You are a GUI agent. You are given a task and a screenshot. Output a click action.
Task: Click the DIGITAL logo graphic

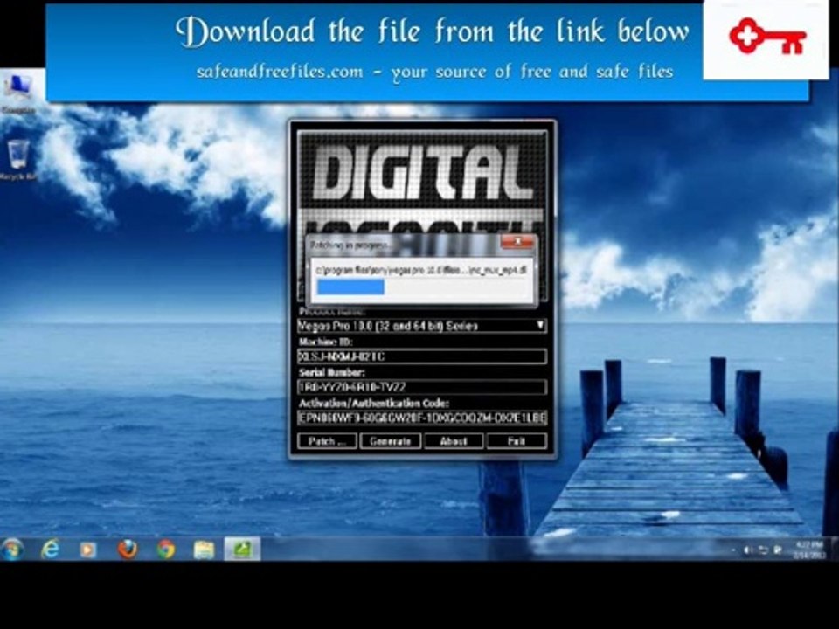click(x=423, y=170)
